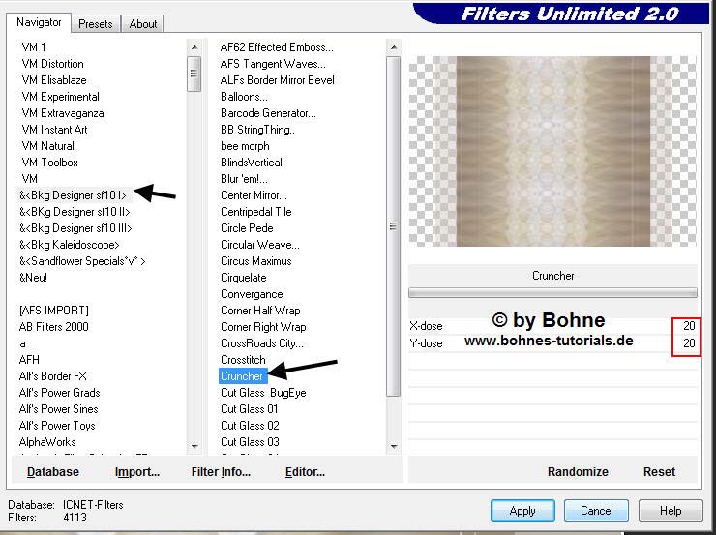Switch to the Presets tab

click(x=96, y=24)
